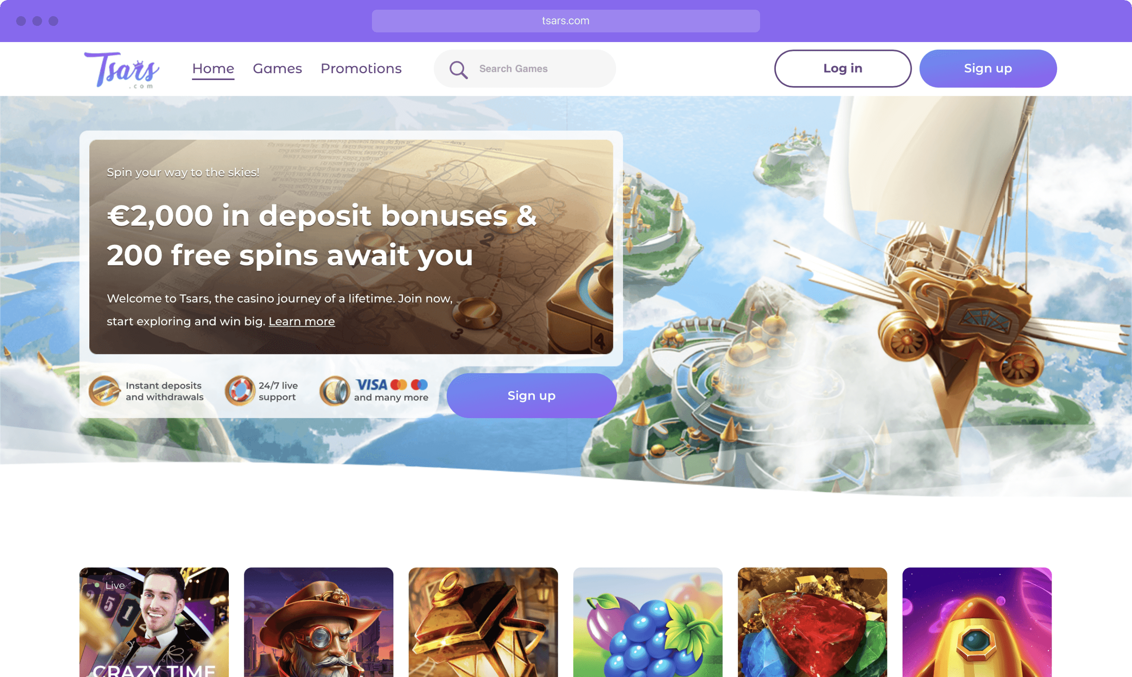
Task: Click the Tsars.com logo
Action: tap(121, 69)
